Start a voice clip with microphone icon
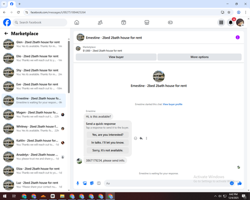 click(77, 183)
